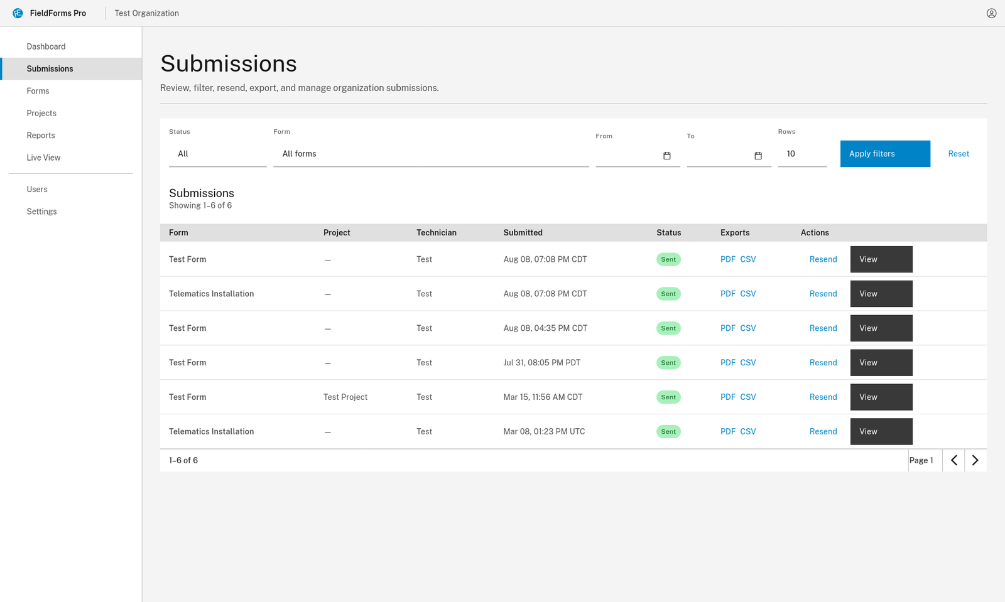Export PDF for Aug 08 07:08 Test Form

pyautogui.click(x=728, y=259)
